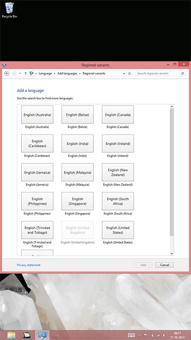The width and height of the screenshot is (191, 340).
Task: Show hidden system tray icons
Action: click(140, 335)
